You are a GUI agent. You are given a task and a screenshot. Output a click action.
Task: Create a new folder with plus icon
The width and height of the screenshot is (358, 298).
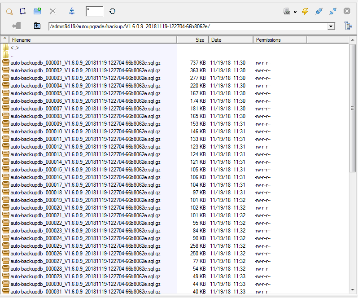[x=37, y=11]
